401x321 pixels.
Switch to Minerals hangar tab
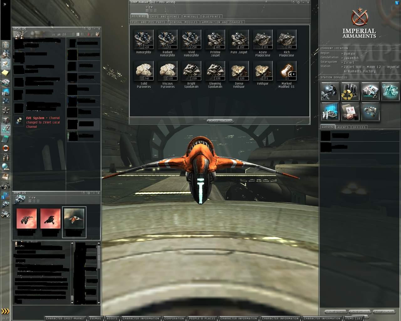coord(191,16)
